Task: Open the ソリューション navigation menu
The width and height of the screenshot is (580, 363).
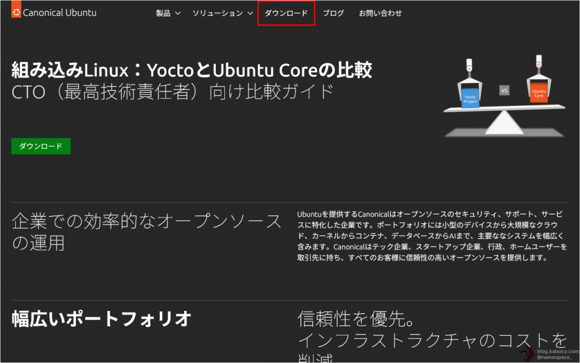Action: click(x=217, y=13)
